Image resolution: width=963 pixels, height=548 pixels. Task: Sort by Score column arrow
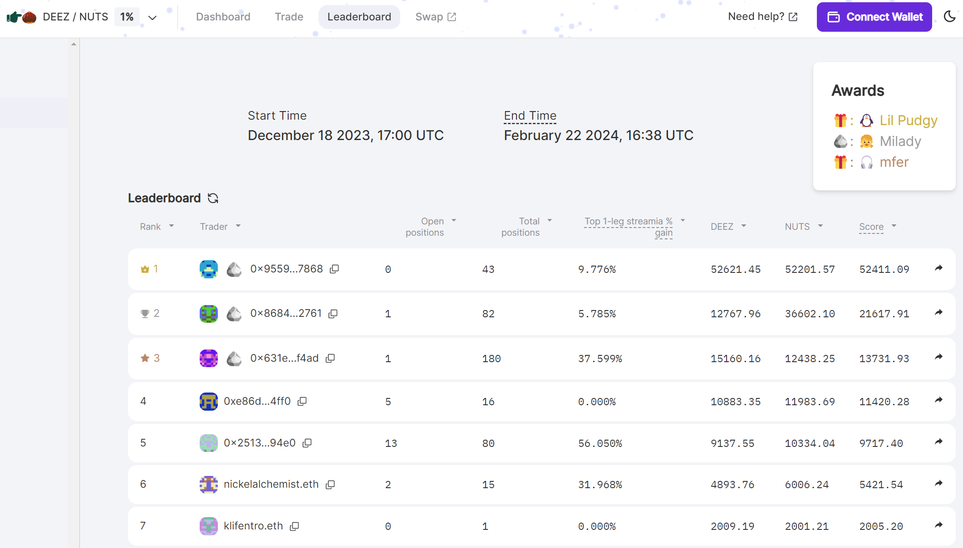[x=894, y=226]
